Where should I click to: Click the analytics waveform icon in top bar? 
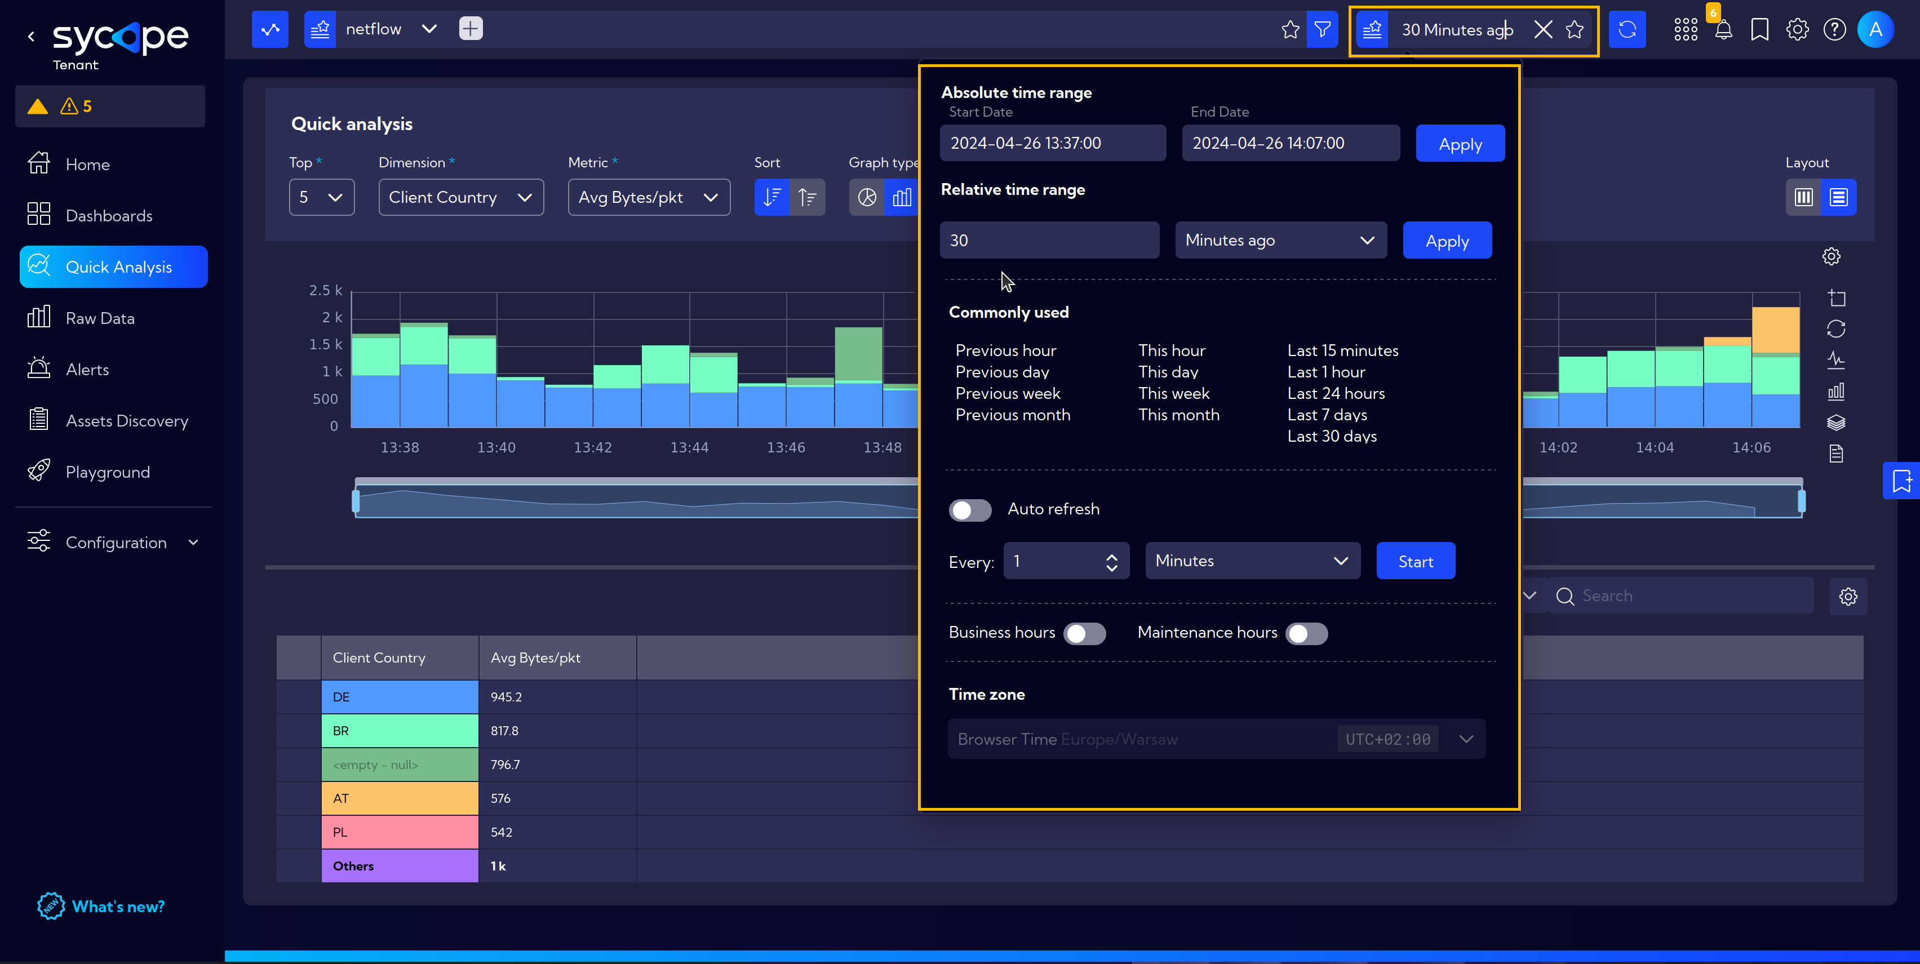point(270,30)
